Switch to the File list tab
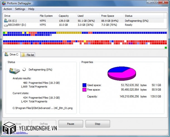The height and width of the screenshot is (137, 170). tap(28, 55)
